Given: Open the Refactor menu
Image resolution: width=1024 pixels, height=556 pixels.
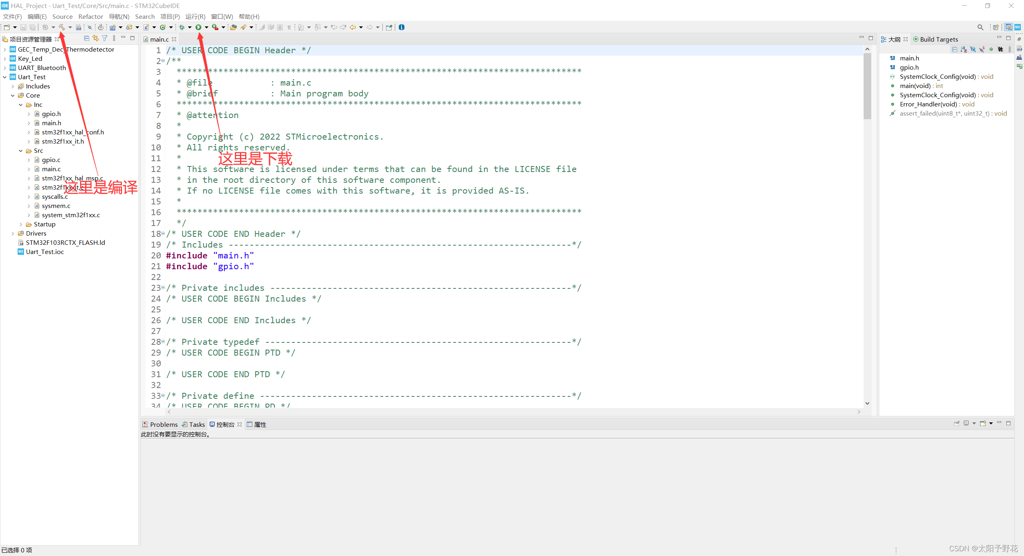Looking at the screenshot, I should coord(90,16).
